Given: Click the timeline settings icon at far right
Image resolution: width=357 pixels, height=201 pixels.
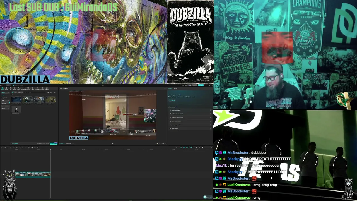Looking at the screenshot, I should 211,147.
